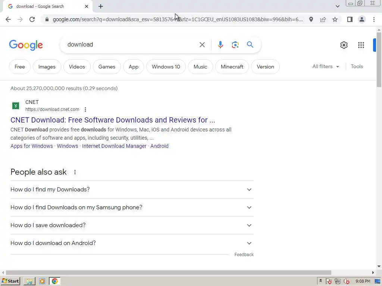
Task: Open Chrome side panel
Action: (x=350, y=19)
